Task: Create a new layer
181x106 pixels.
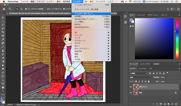Action: coord(172,104)
